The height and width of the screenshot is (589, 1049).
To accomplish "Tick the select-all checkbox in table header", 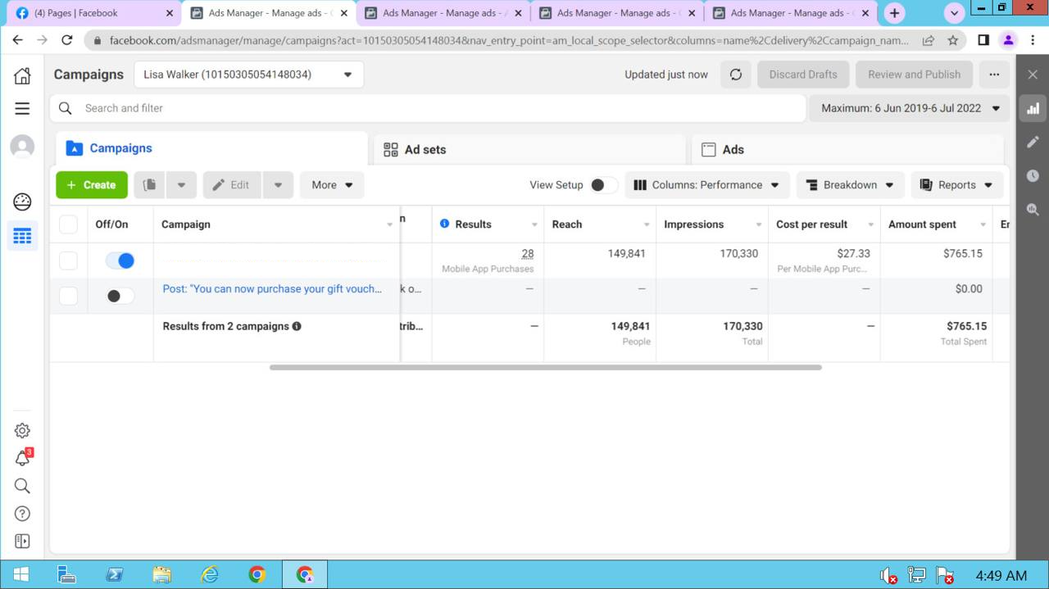I will point(69,224).
